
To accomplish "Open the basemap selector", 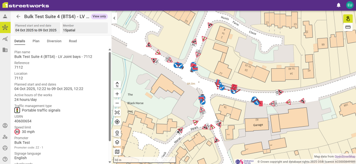I will coord(117,152).
